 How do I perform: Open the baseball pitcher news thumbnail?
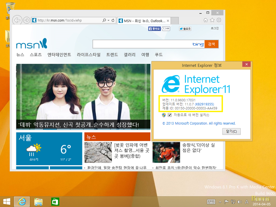[166, 152]
